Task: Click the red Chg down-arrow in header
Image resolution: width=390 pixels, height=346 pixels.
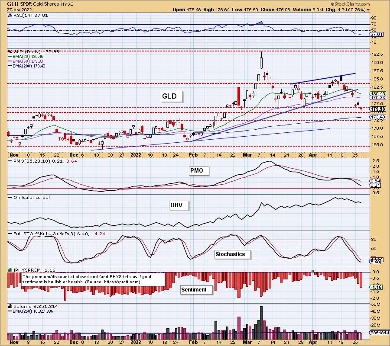Action: coord(368,10)
